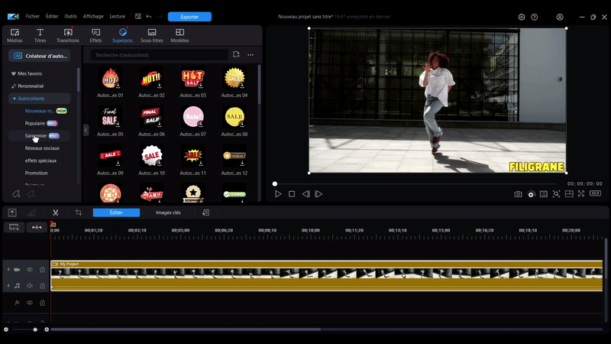Screen dimensions: 611x344
Task: Toggle video track 4 visibility eye
Action: pos(30,270)
